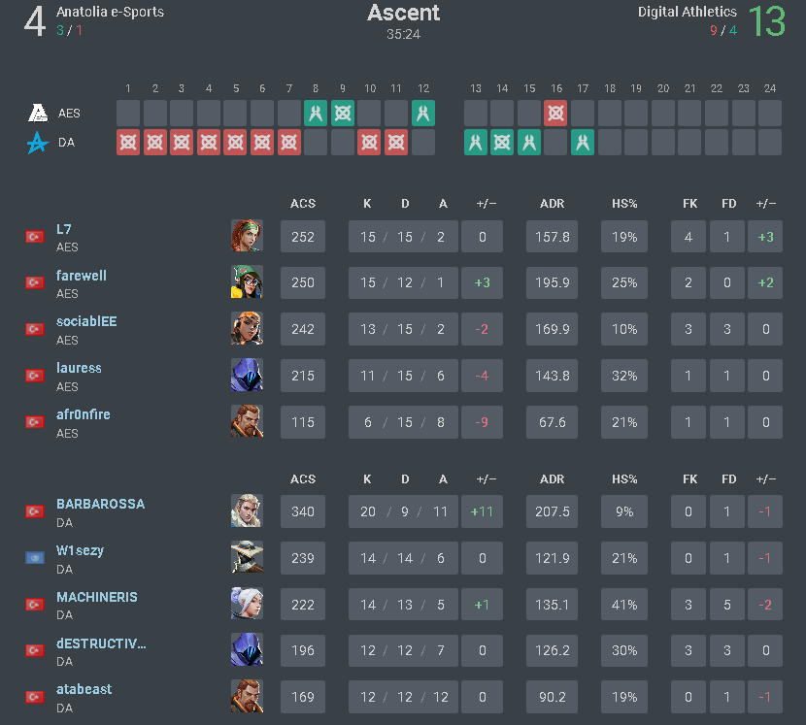The width and height of the screenshot is (806, 725).
Task: Select DA round 1 win marker
Action: [128, 143]
